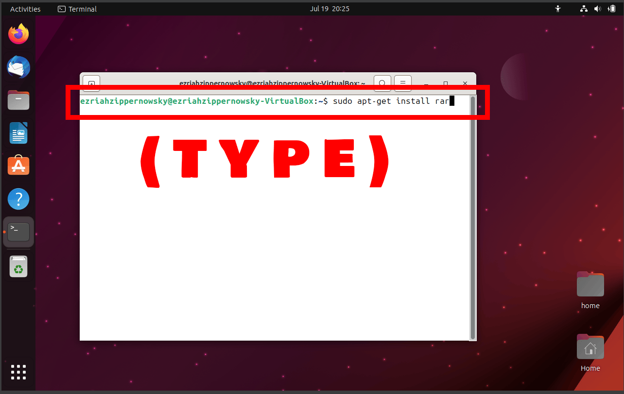Click Terminal in the top menu bar
This screenshot has width=624, height=394.
77,8
